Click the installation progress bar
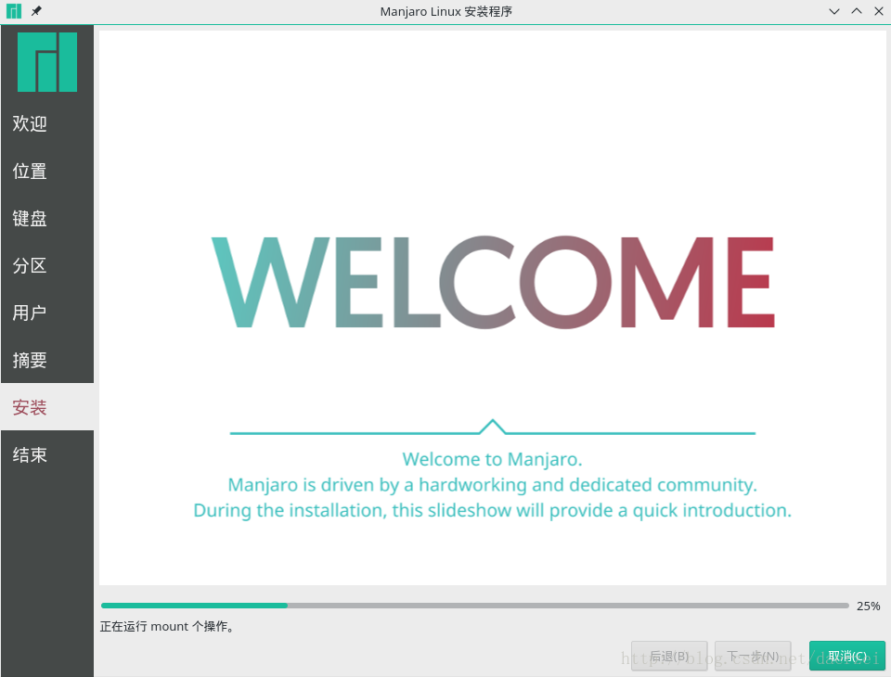 [474, 606]
